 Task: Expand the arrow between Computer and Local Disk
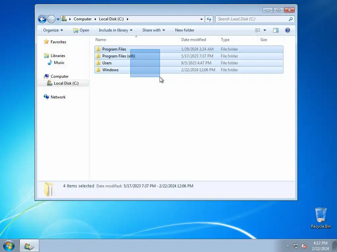(95, 19)
